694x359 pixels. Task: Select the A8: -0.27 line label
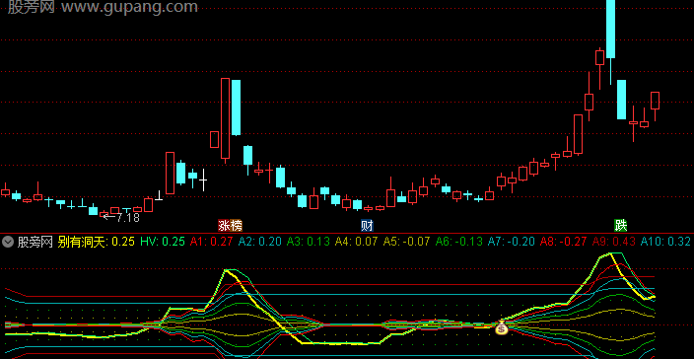click(x=564, y=242)
